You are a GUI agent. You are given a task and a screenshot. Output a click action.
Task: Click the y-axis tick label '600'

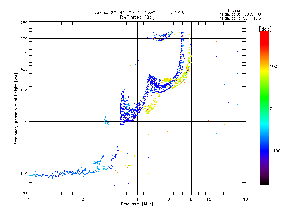coord(24,39)
